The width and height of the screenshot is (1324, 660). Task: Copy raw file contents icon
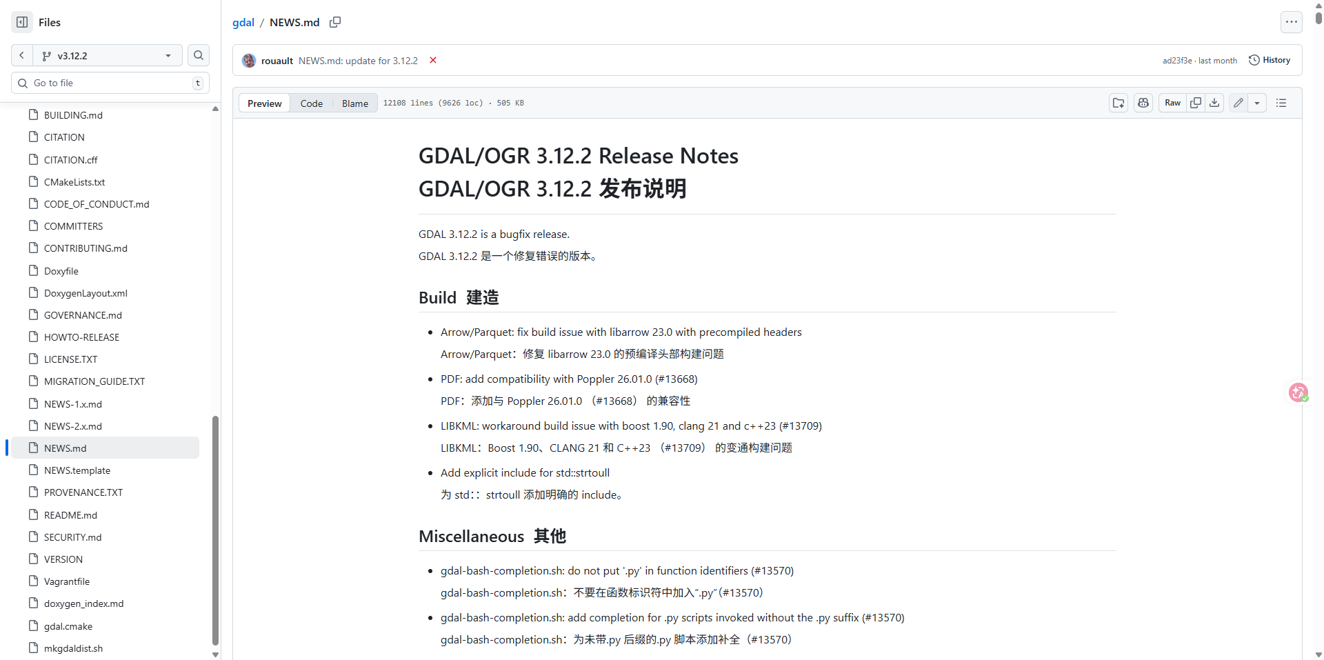pos(1196,103)
